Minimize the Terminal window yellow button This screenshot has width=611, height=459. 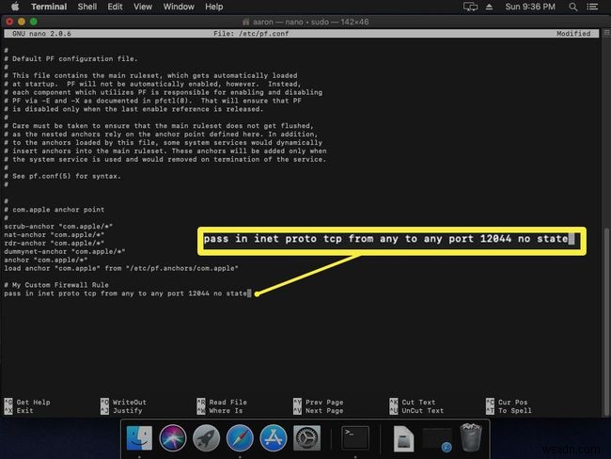(22, 22)
